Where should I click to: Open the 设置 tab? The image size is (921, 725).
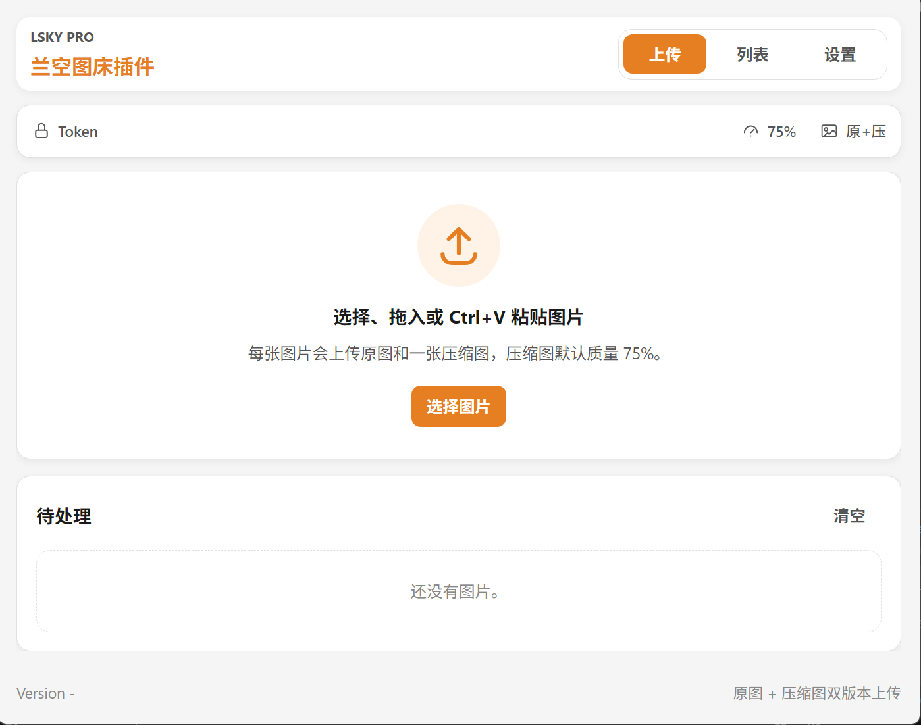coord(840,54)
